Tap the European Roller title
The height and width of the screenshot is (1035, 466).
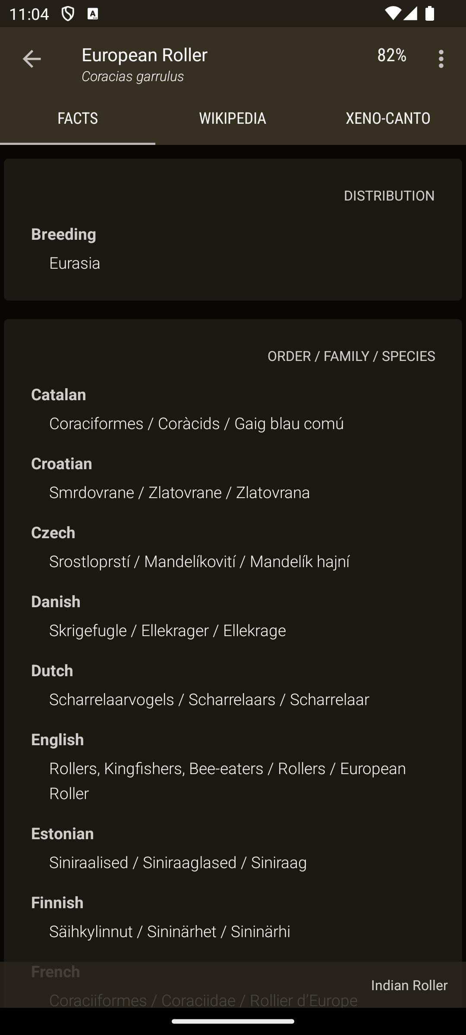pos(145,55)
